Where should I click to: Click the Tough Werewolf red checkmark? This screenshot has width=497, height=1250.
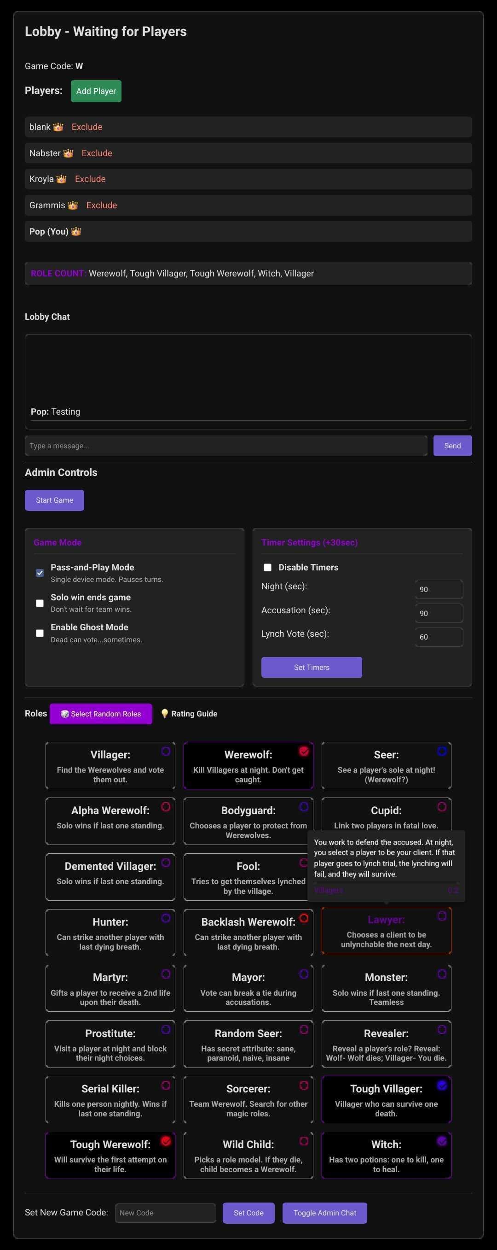(x=166, y=1141)
